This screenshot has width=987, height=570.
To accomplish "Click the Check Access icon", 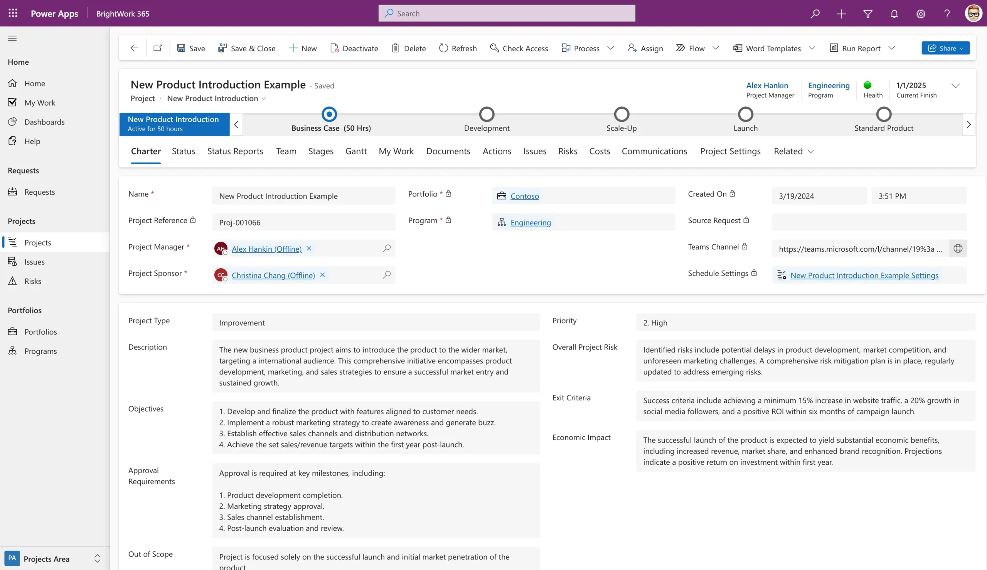I will [495, 48].
